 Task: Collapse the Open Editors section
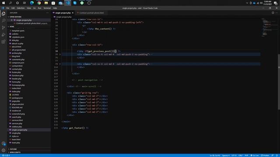coord(16,17)
